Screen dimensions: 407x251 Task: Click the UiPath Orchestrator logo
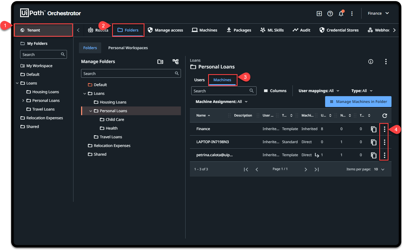pos(51,13)
